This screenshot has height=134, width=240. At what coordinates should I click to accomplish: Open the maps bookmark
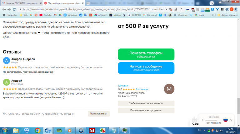point(199,15)
